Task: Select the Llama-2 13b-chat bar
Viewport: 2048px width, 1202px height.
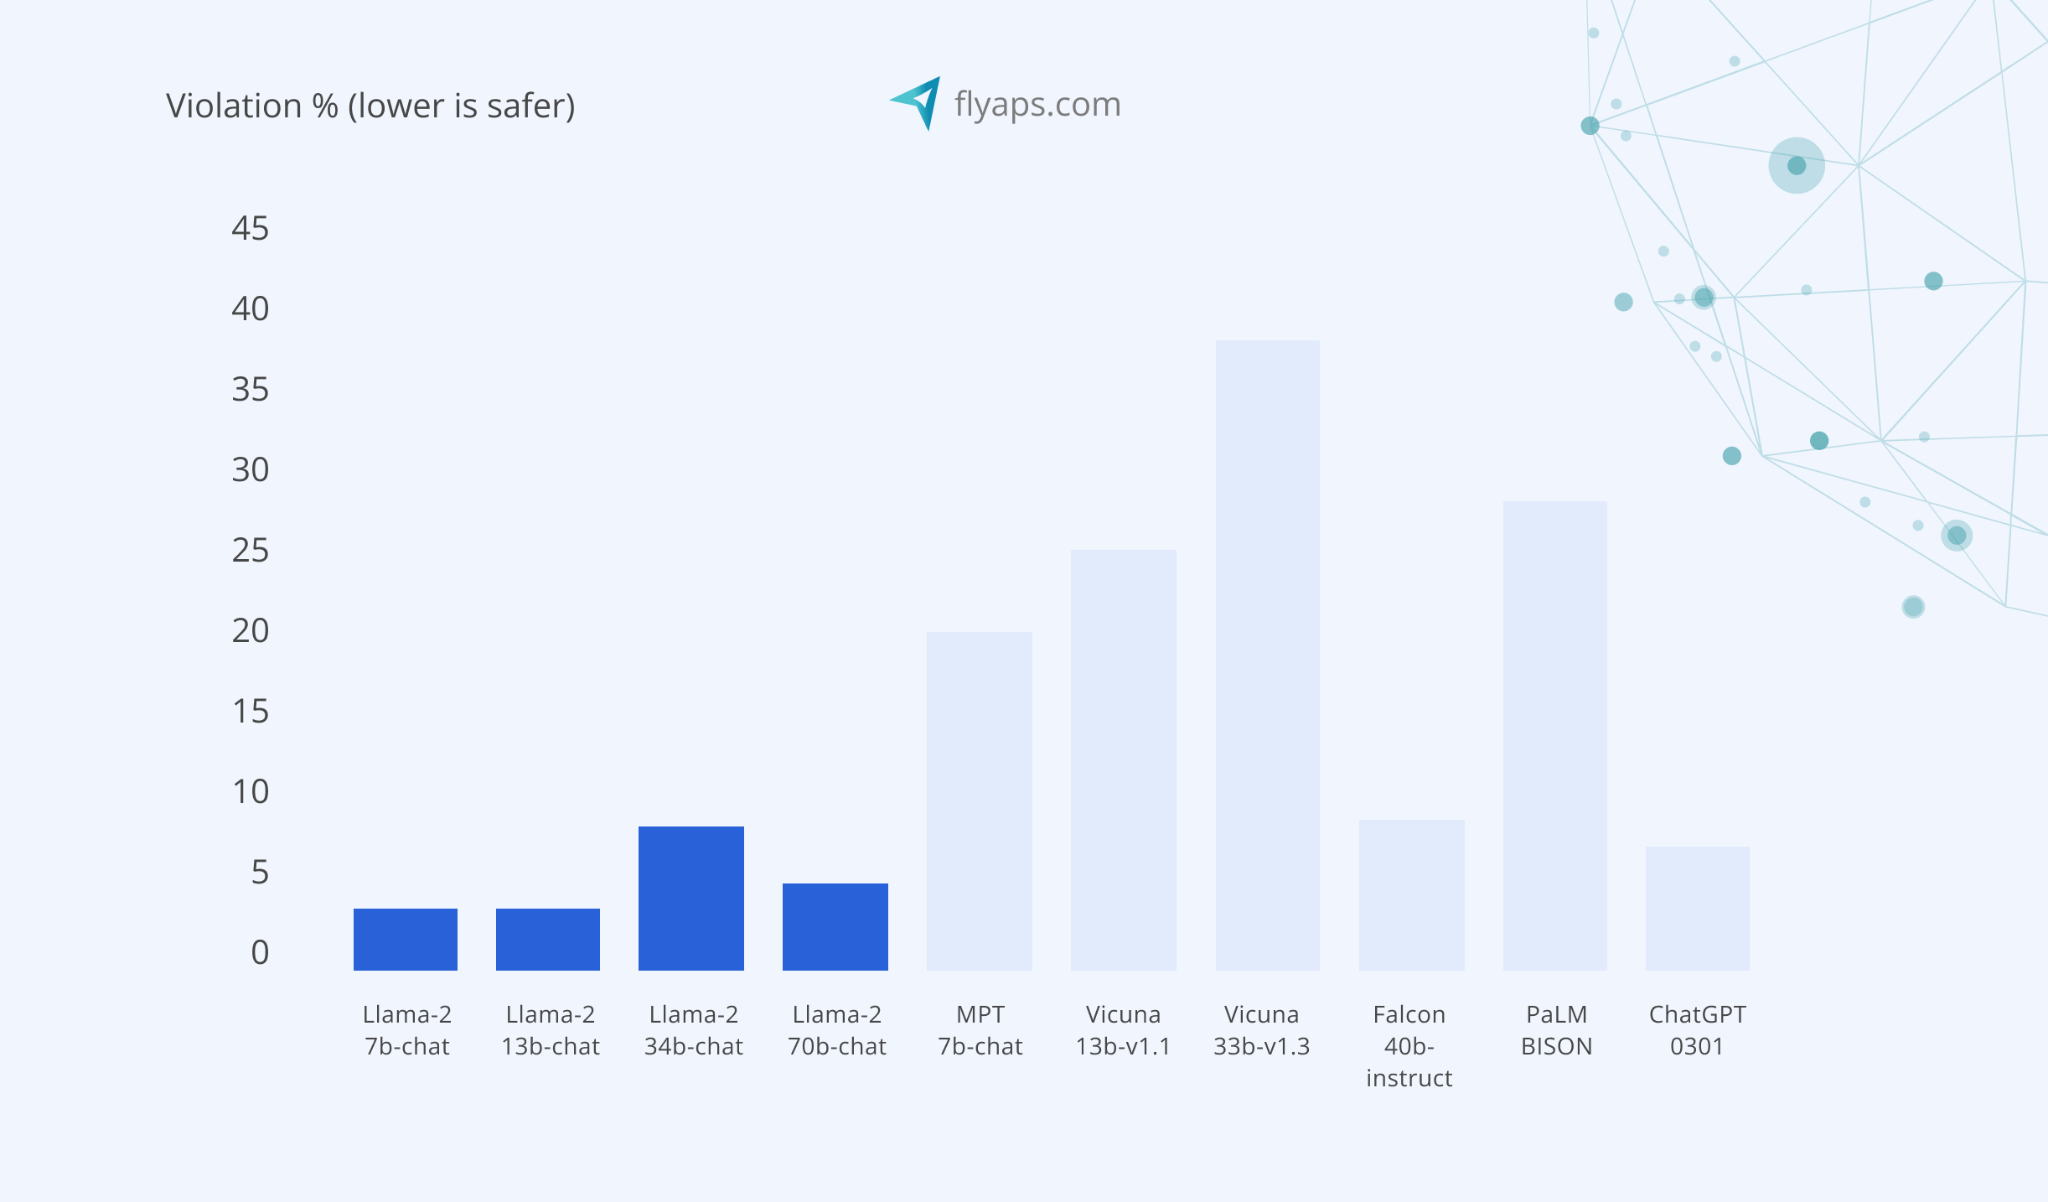Action: pyautogui.click(x=548, y=939)
